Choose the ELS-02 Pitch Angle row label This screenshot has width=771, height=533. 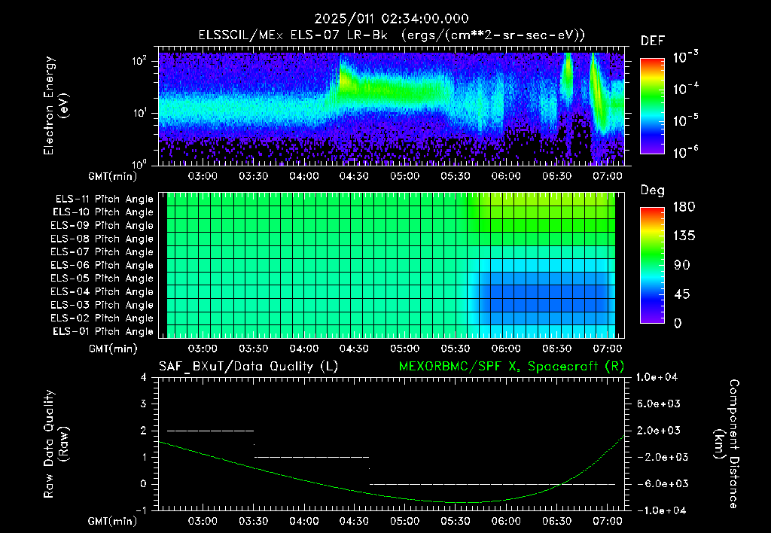point(102,318)
